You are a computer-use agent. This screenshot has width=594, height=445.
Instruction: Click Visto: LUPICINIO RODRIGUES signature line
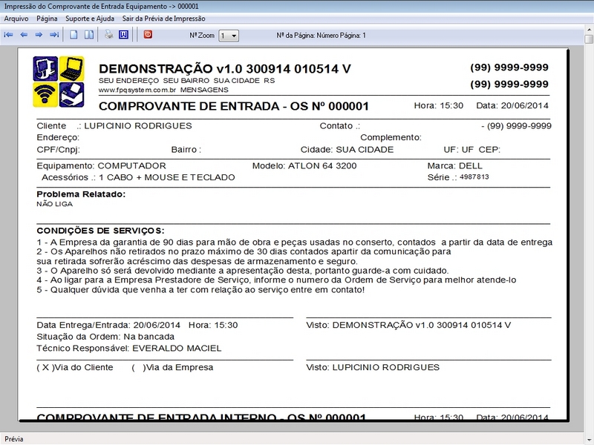pos(373,367)
